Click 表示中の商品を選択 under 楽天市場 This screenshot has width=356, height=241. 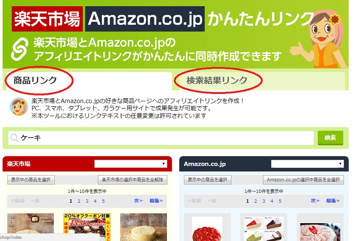click(31, 180)
